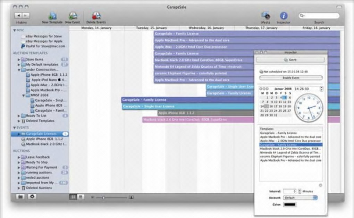Image resolution: width=354 pixels, height=218 pixels.
Task: Click the Deleted Auctions trash icon
Action: pyautogui.click(x=23, y=188)
